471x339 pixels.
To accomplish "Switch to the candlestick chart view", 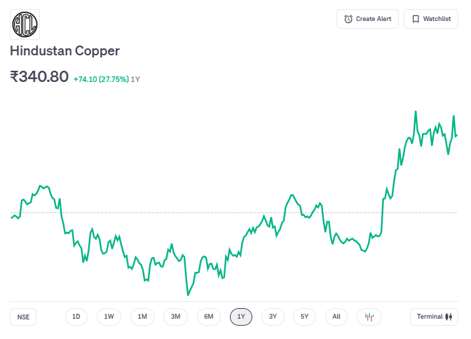I will (369, 317).
